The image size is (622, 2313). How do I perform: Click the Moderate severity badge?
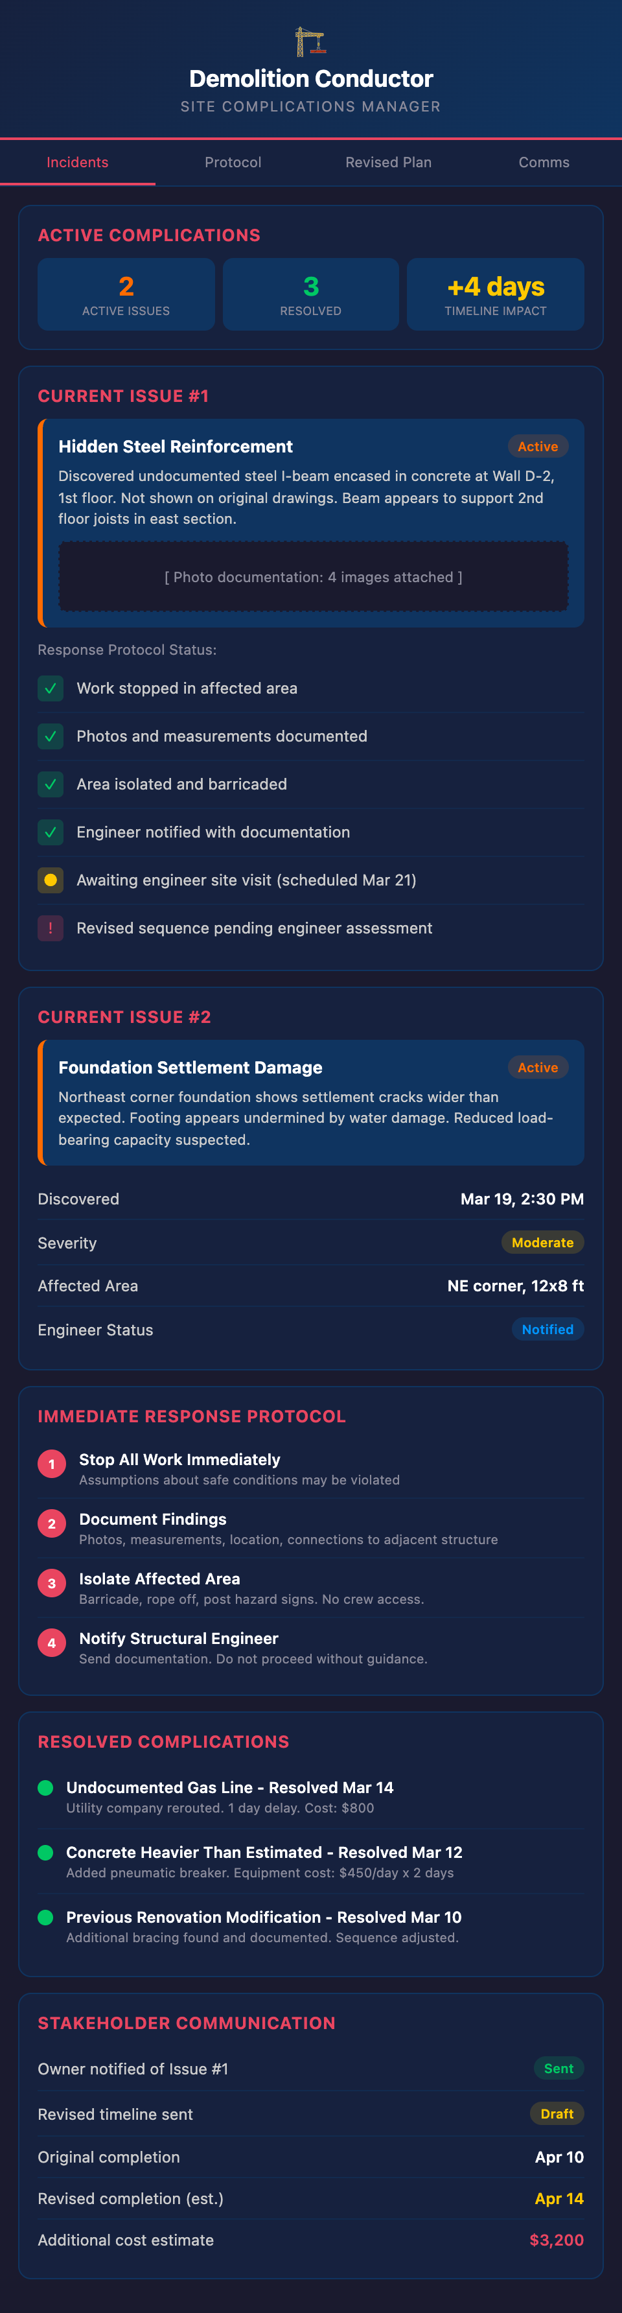point(542,1243)
